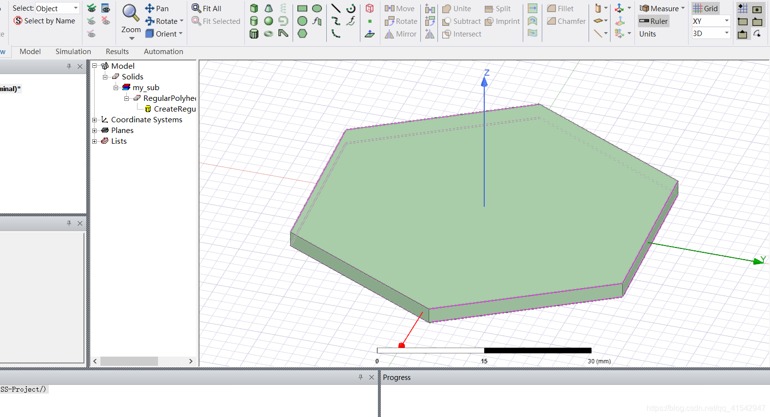Image resolution: width=770 pixels, height=417 pixels.
Task: Select the Draw Rectangle tool
Action: pos(302,8)
